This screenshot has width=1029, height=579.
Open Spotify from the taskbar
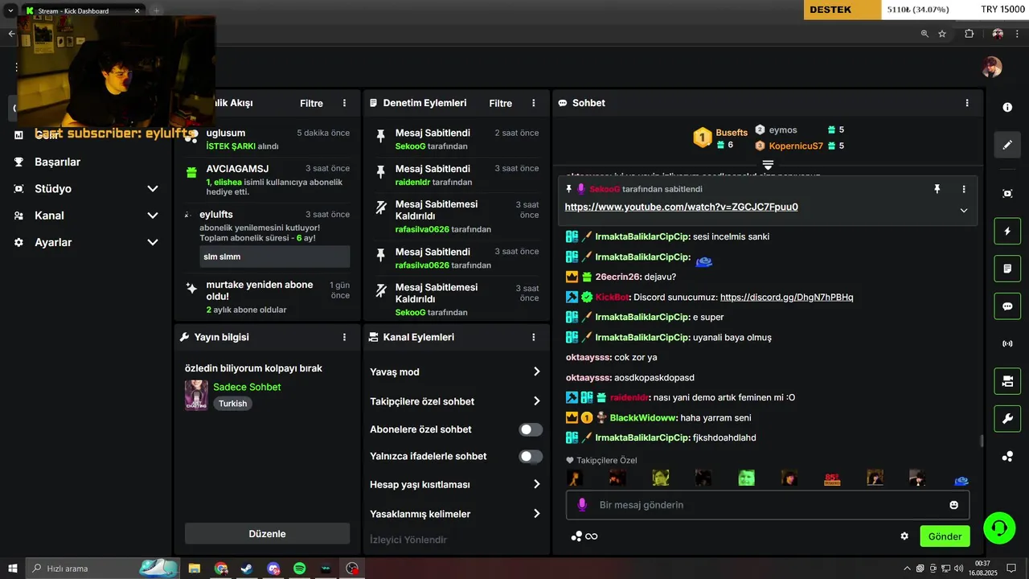click(300, 569)
